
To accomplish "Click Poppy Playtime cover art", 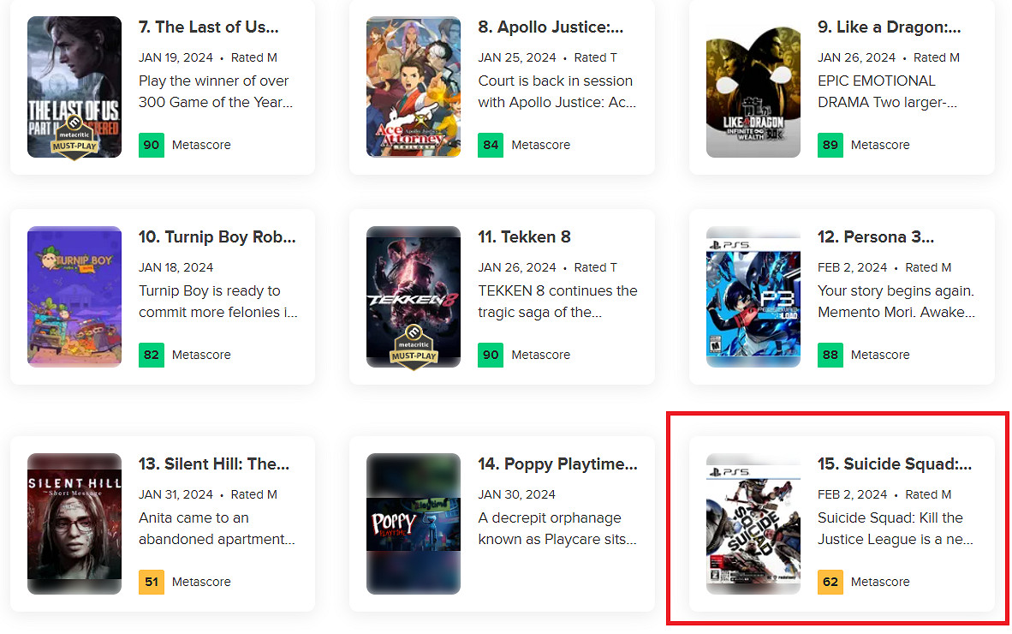I will (x=414, y=523).
